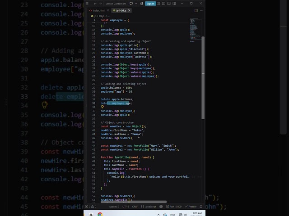Open the errors and warnings indicator
Screen dimensions: 289x216
[x=91, y=207]
